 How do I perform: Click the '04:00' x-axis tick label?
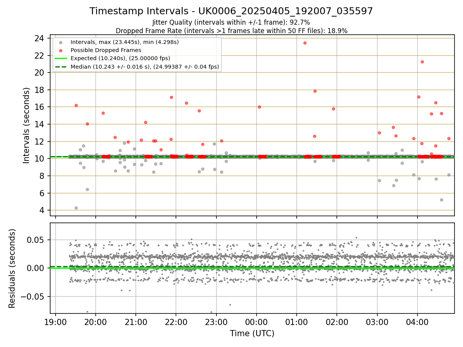point(417,322)
